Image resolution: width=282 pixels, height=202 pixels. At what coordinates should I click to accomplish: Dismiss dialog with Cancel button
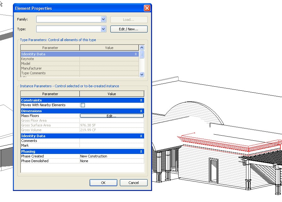point(133,183)
